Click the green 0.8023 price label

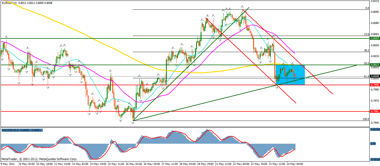point(374,65)
